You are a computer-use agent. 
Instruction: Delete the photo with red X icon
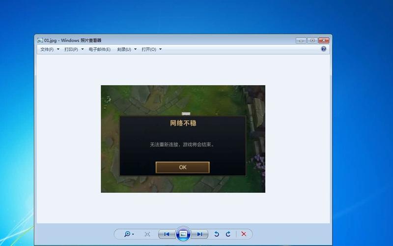[x=244, y=234]
